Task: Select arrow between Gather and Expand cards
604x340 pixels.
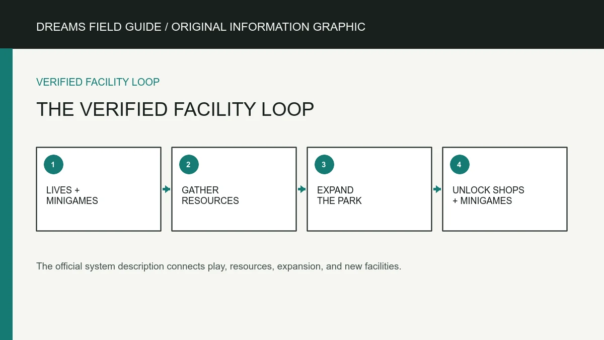Action: (302, 189)
